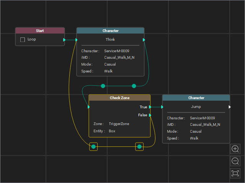
Task: Click the right highlighted yellow wire waypoint
Action: (139, 146)
